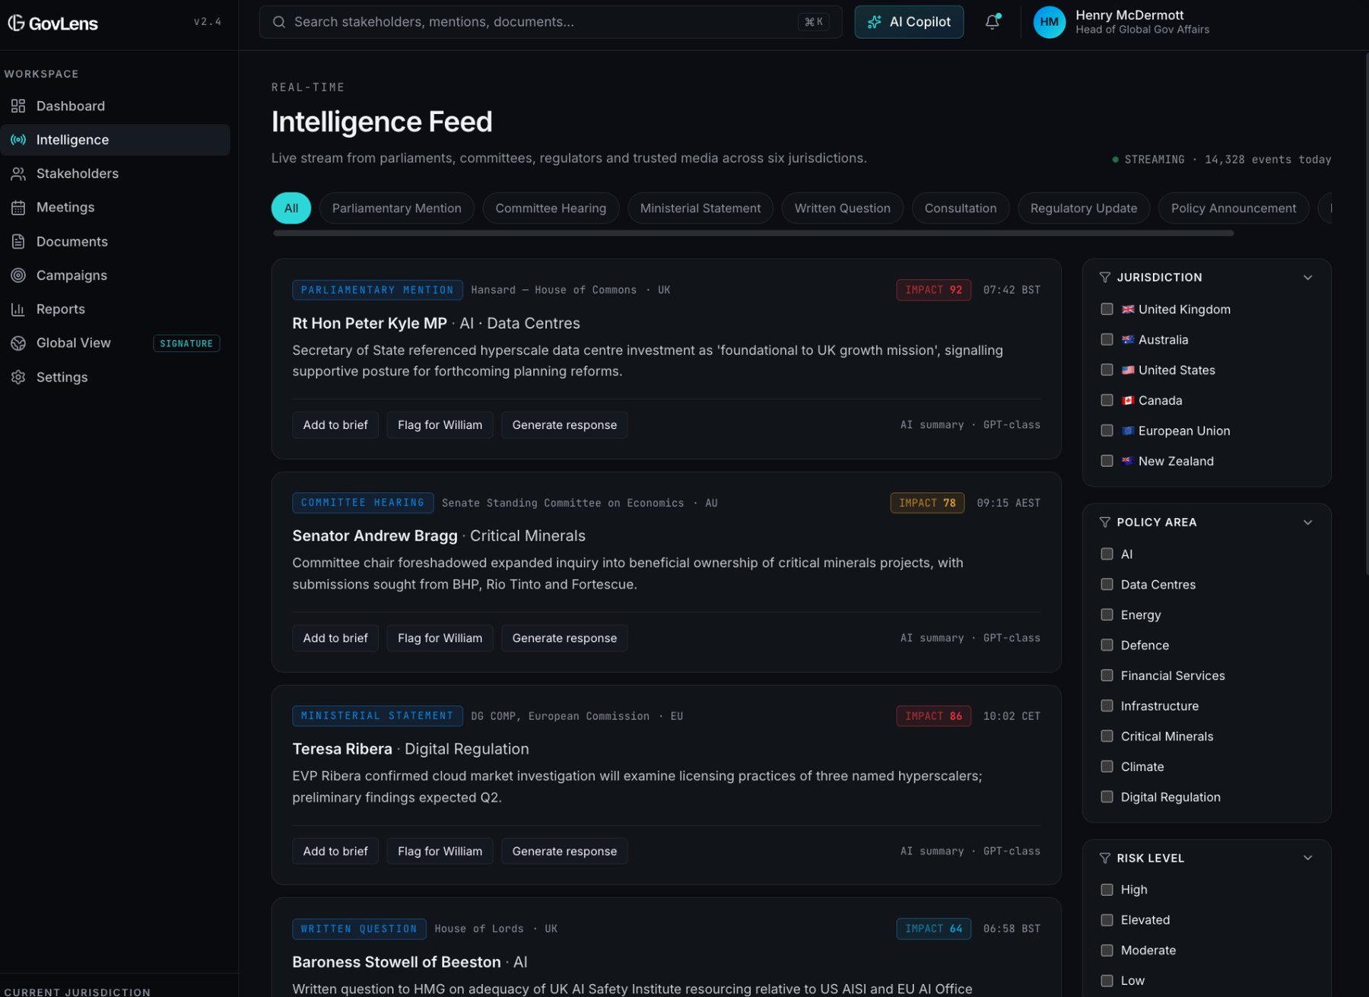This screenshot has height=997, width=1369.
Task: Collapse the Jurisdiction filter panel
Action: (x=1307, y=278)
